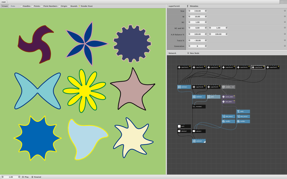Add a New Node
This screenshot has height=179, width=287.
193,53
